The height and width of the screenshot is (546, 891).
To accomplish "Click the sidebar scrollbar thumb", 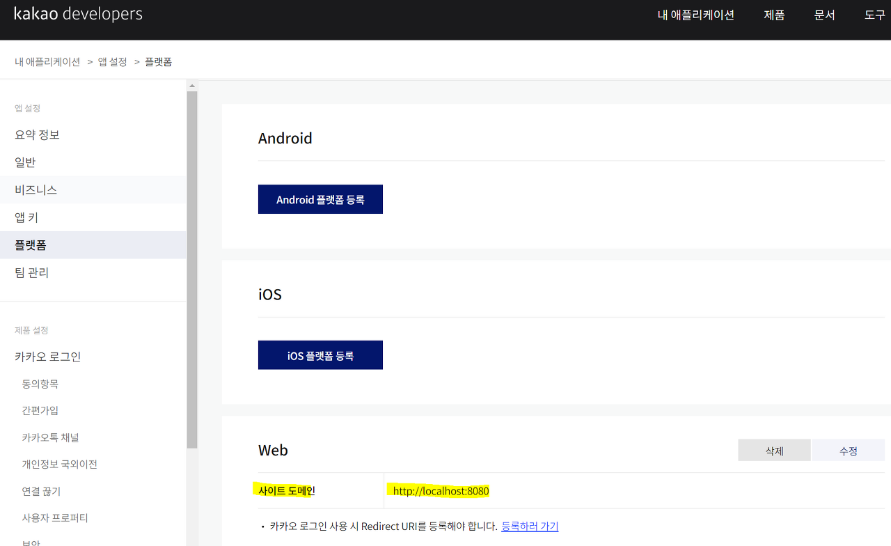I will coord(192,270).
